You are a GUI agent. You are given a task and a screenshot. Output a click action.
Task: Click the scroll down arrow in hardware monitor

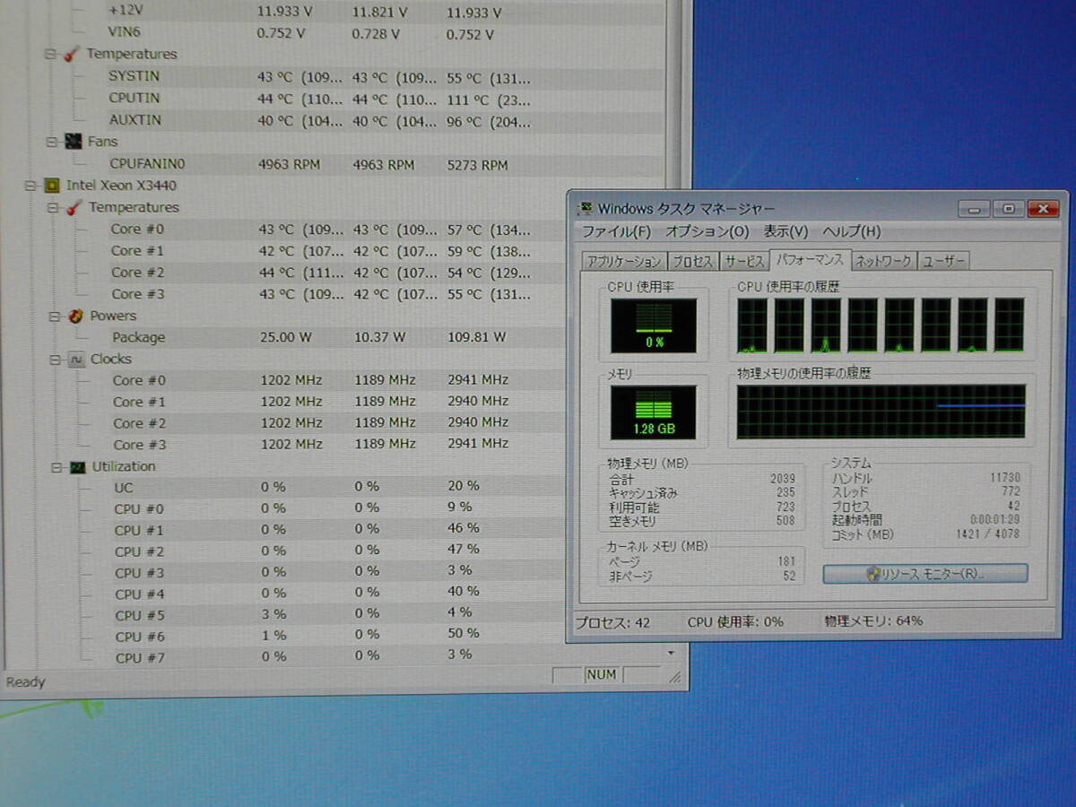point(671,655)
